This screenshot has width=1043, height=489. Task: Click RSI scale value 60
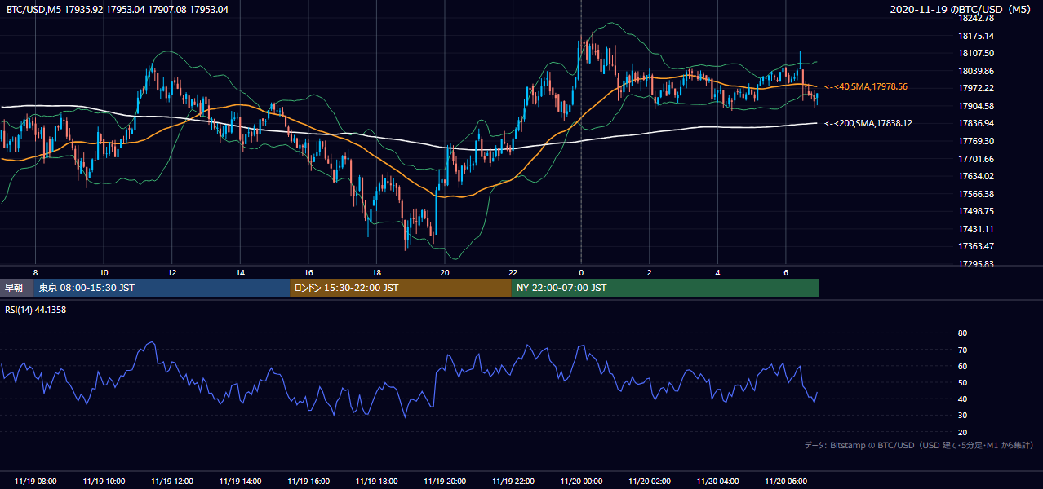(x=962, y=366)
